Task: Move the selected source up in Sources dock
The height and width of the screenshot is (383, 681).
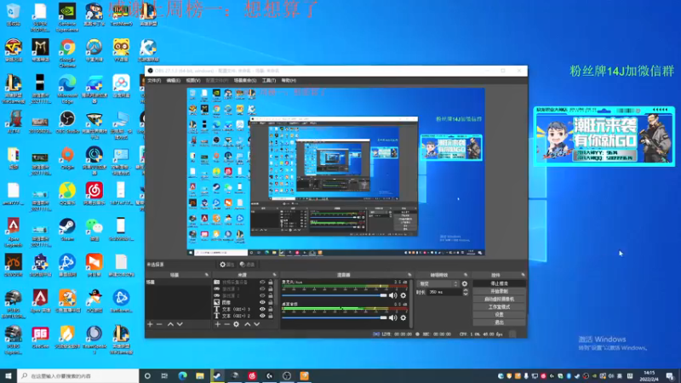Action: [247, 324]
